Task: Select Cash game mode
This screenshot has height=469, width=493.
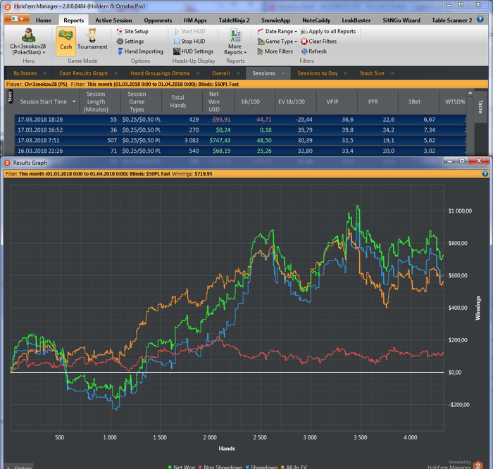Action: 65,41
